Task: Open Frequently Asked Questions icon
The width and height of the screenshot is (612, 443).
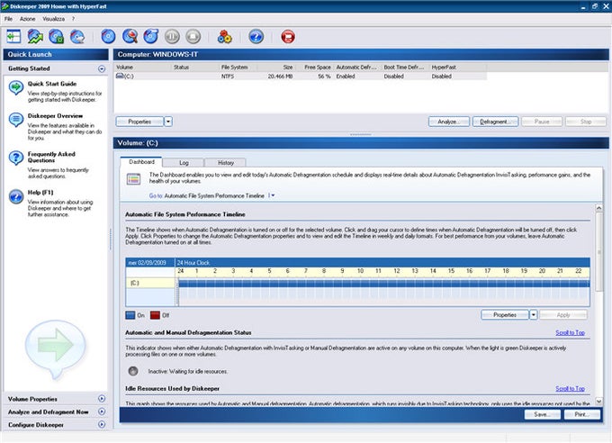Action: pyautogui.click(x=16, y=158)
